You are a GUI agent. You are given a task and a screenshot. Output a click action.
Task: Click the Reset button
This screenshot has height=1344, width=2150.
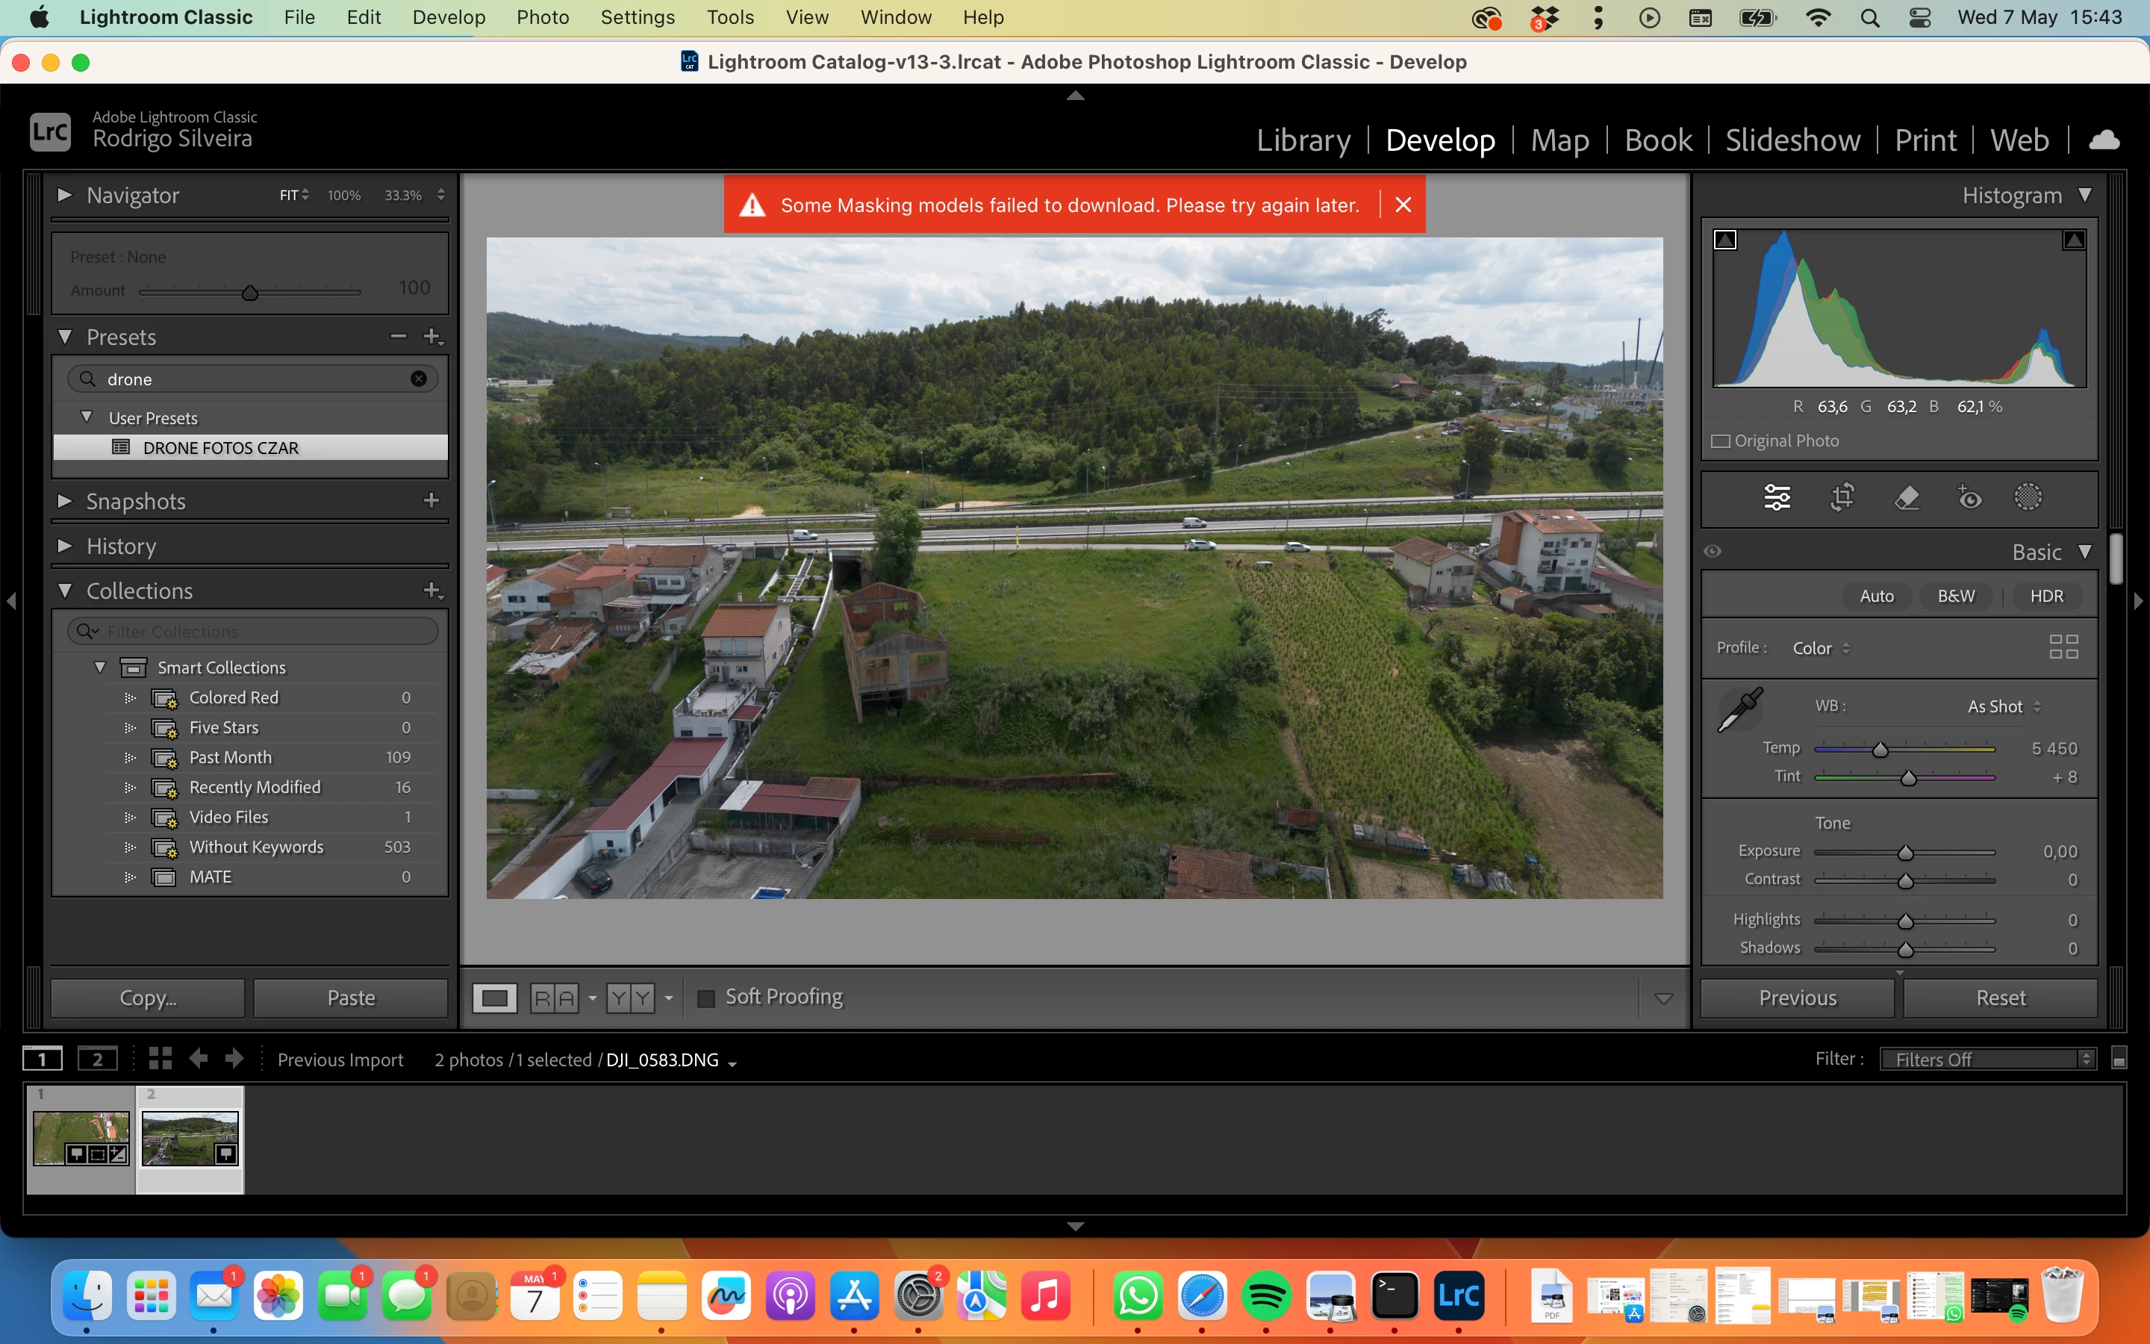click(2000, 998)
